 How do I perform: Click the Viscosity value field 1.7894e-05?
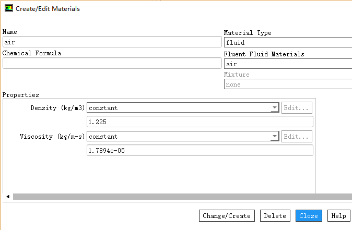(x=200, y=151)
